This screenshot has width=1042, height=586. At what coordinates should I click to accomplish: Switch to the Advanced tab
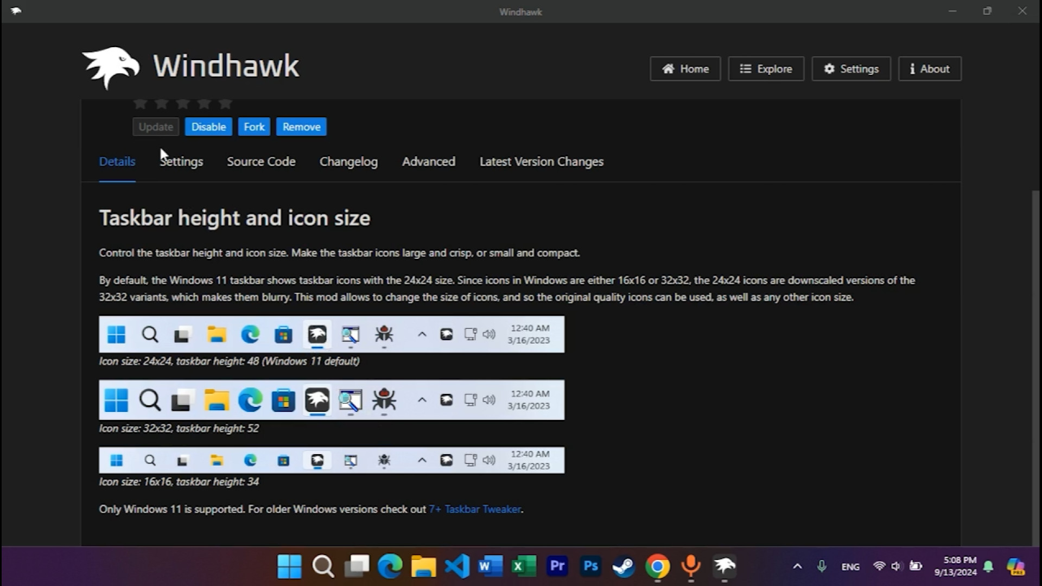pyautogui.click(x=429, y=162)
